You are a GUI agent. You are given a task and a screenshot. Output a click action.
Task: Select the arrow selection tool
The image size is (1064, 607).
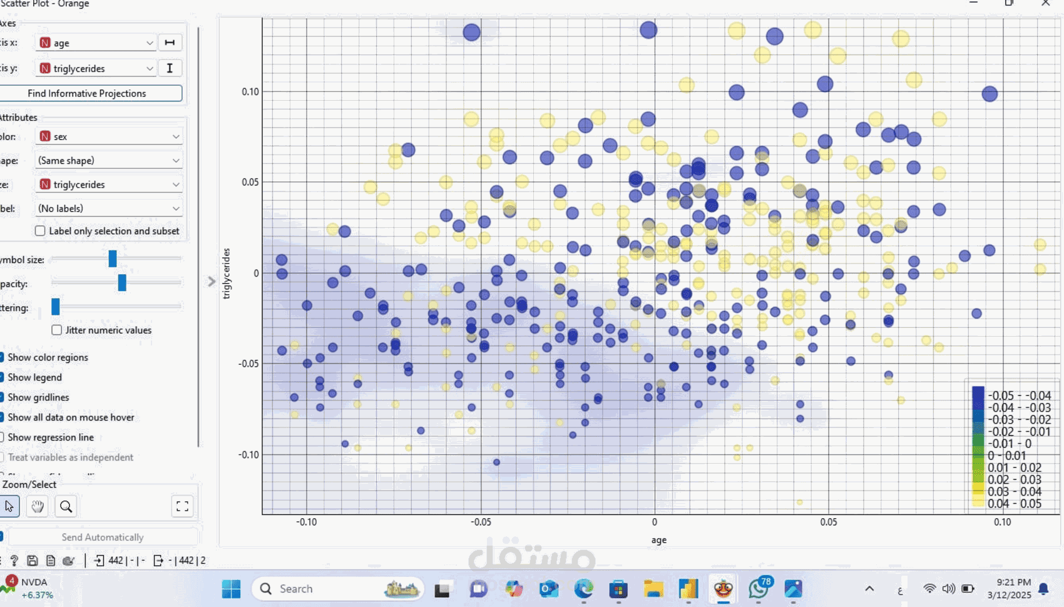[9, 506]
